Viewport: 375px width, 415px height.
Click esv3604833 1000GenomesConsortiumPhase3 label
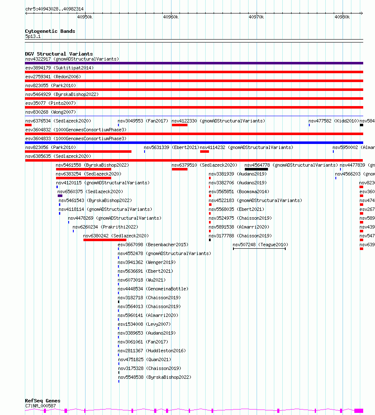(76, 139)
